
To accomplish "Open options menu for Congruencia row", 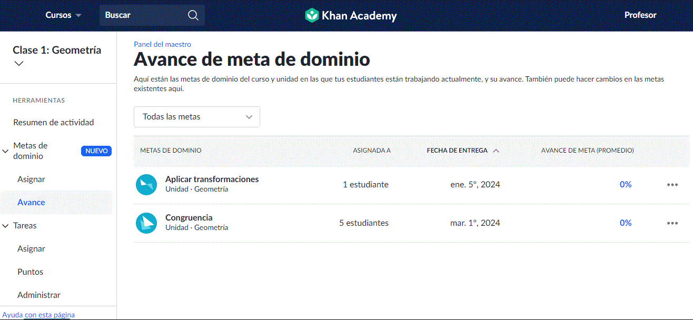I will point(672,223).
